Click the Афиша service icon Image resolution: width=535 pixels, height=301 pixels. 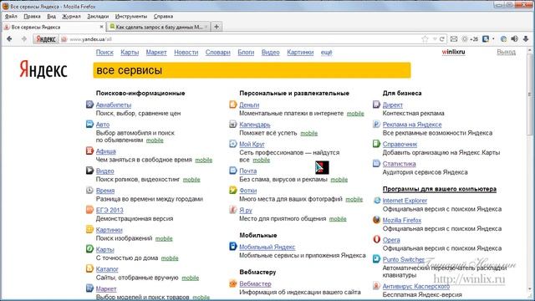click(89, 150)
